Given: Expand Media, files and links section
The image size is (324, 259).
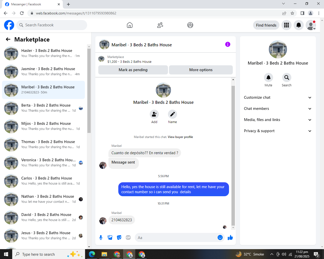Looking at the screenshot, I should pos(278,120).
